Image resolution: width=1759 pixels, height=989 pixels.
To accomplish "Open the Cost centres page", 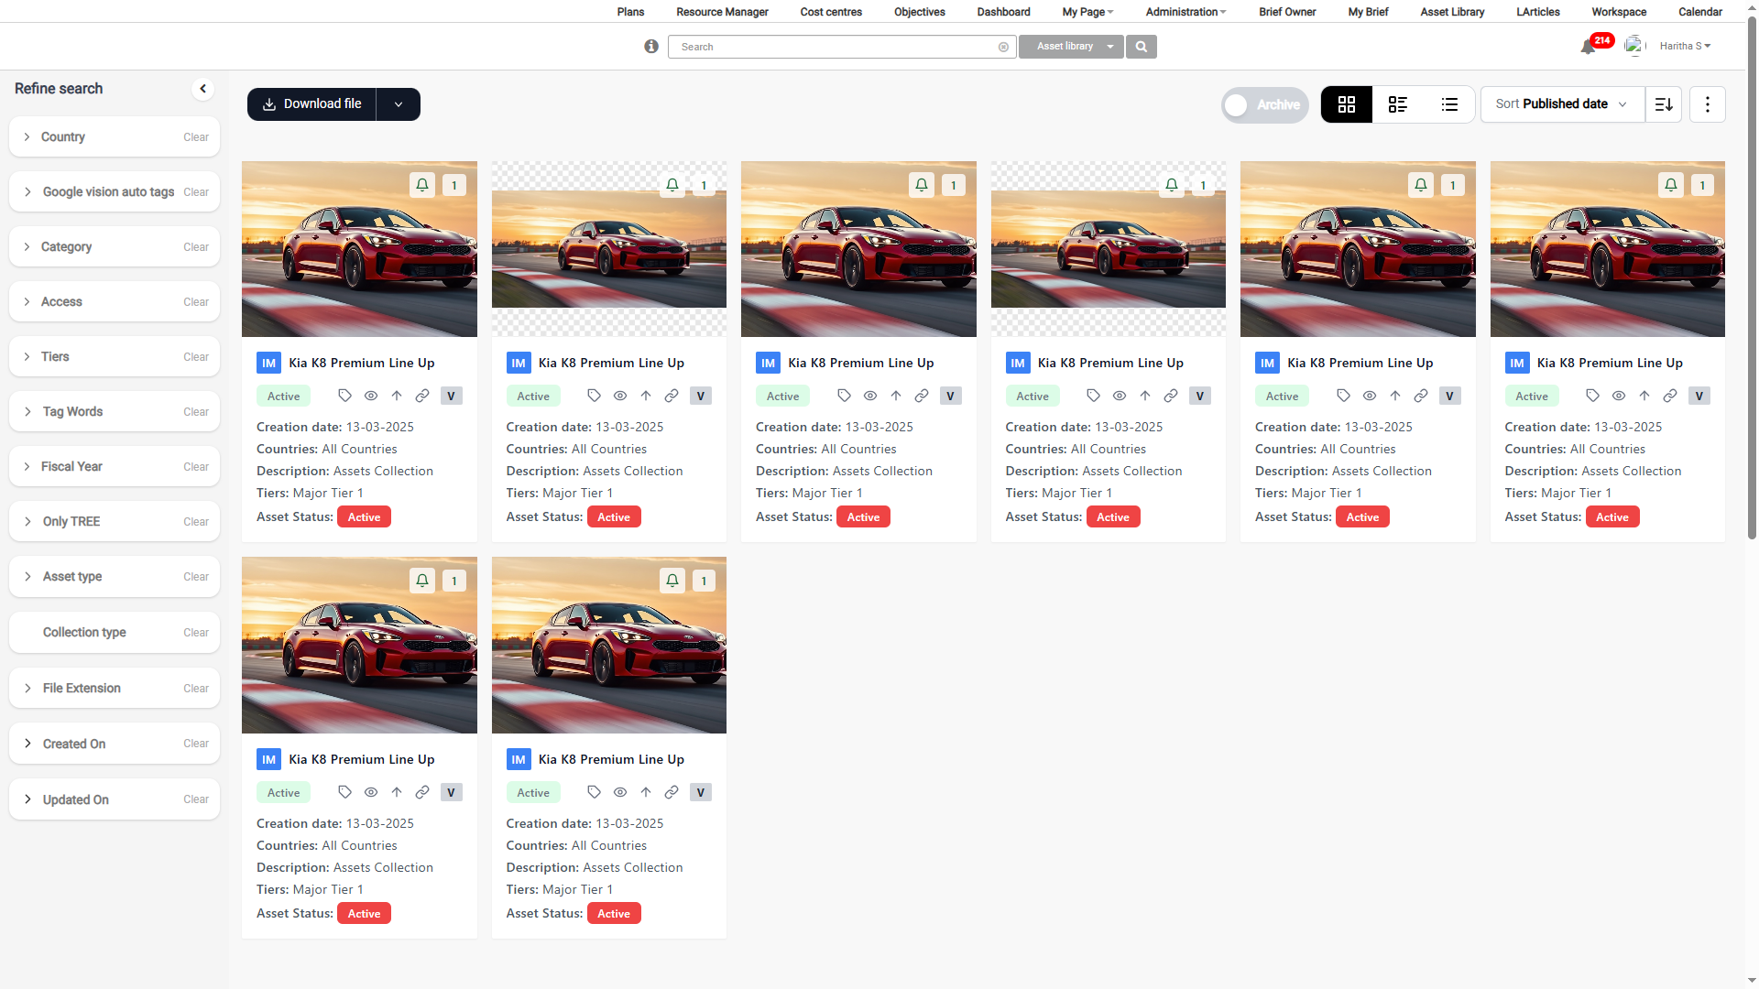I will (831, 12).
